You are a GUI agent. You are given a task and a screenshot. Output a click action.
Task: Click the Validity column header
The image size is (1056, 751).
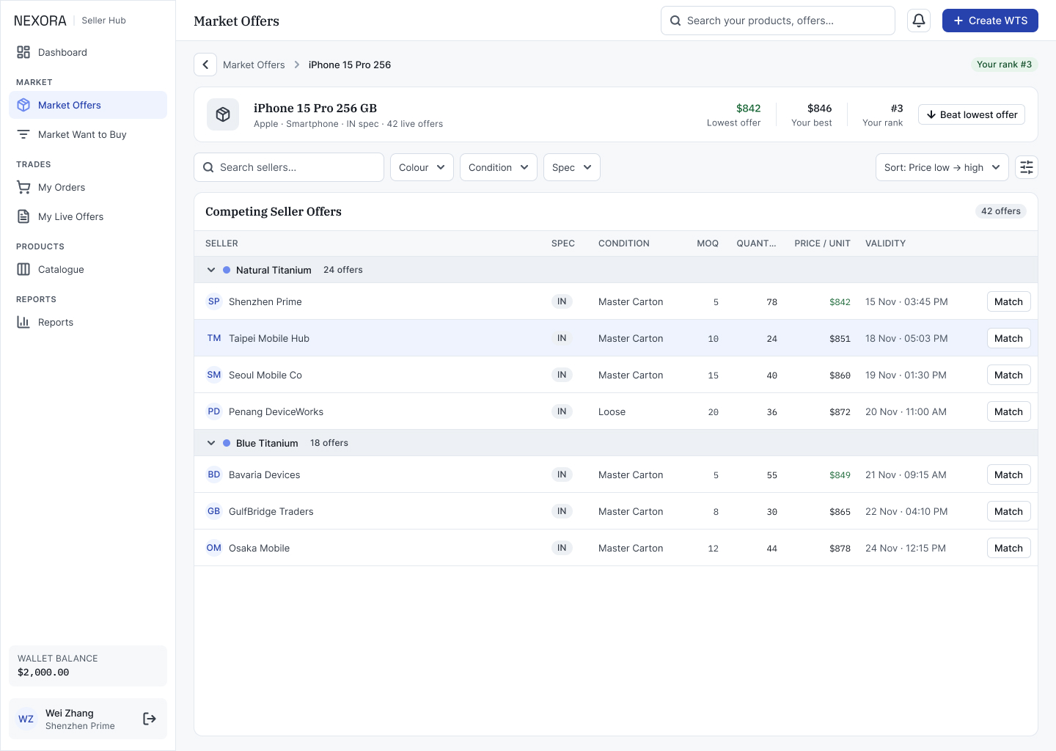coord(885,243)
